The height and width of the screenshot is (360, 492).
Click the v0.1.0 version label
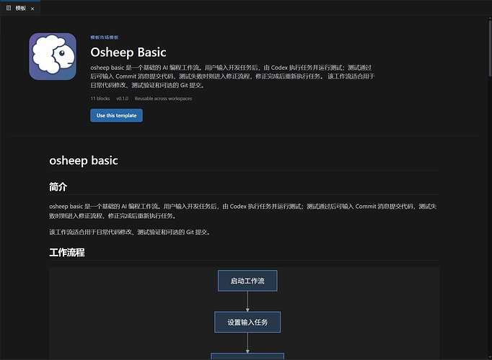coord(123,99)
